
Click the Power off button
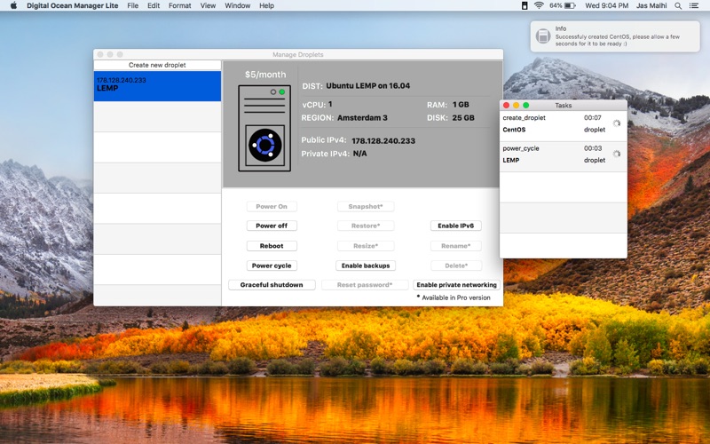(x=272, y=226)
